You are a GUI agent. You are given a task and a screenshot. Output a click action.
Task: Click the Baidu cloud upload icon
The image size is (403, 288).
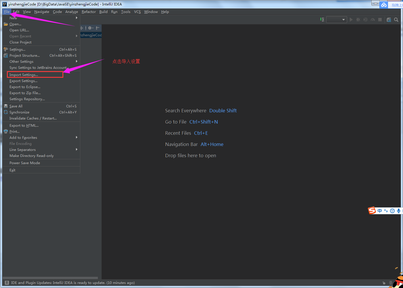tap(384, 5)
